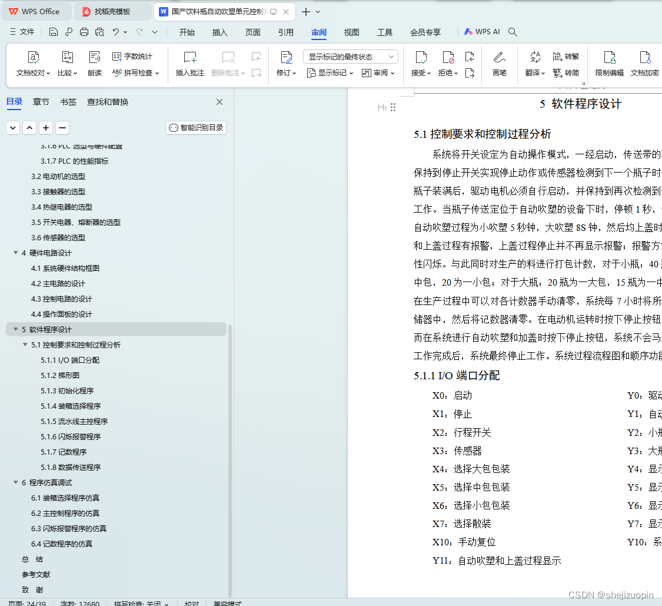Run 拼写检查 spell check
Image resolution: width=662 pixels, height=606 pixels.
pyautogui.click(x=135, y=72)
